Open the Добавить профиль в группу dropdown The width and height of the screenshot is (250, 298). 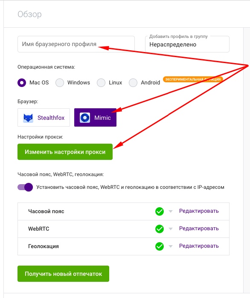coord(187,44)
